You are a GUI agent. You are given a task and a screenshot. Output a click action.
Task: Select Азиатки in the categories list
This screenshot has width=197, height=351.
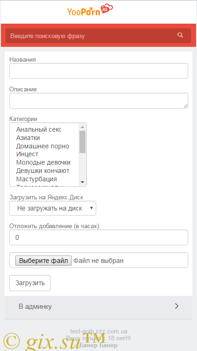coord(28,138)
